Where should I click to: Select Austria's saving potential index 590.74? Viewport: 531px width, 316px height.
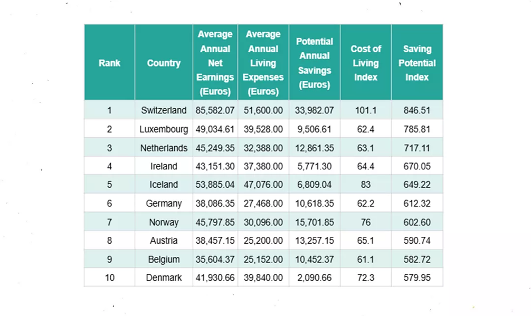point(417,241)
